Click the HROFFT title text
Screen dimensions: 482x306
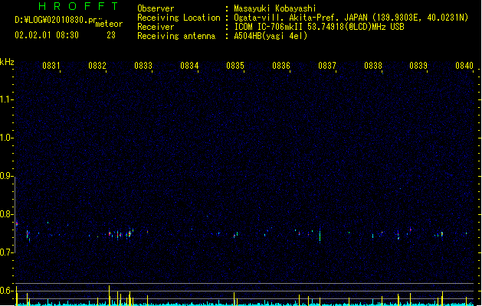point(79,6)
